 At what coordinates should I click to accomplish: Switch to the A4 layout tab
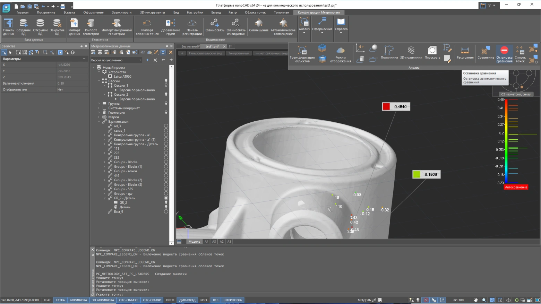206,242
